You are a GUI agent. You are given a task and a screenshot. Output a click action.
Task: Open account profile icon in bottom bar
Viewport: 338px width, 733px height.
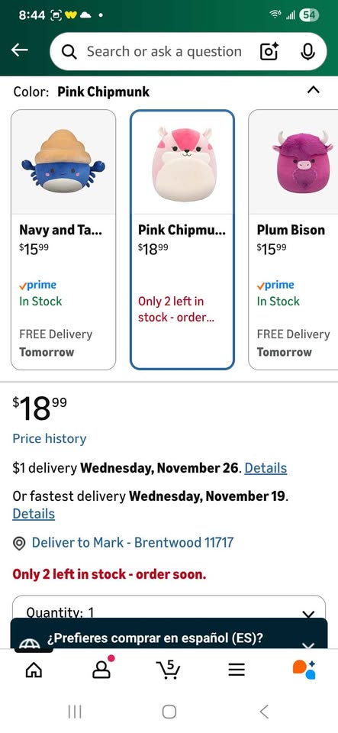click(x=101, y=670)
